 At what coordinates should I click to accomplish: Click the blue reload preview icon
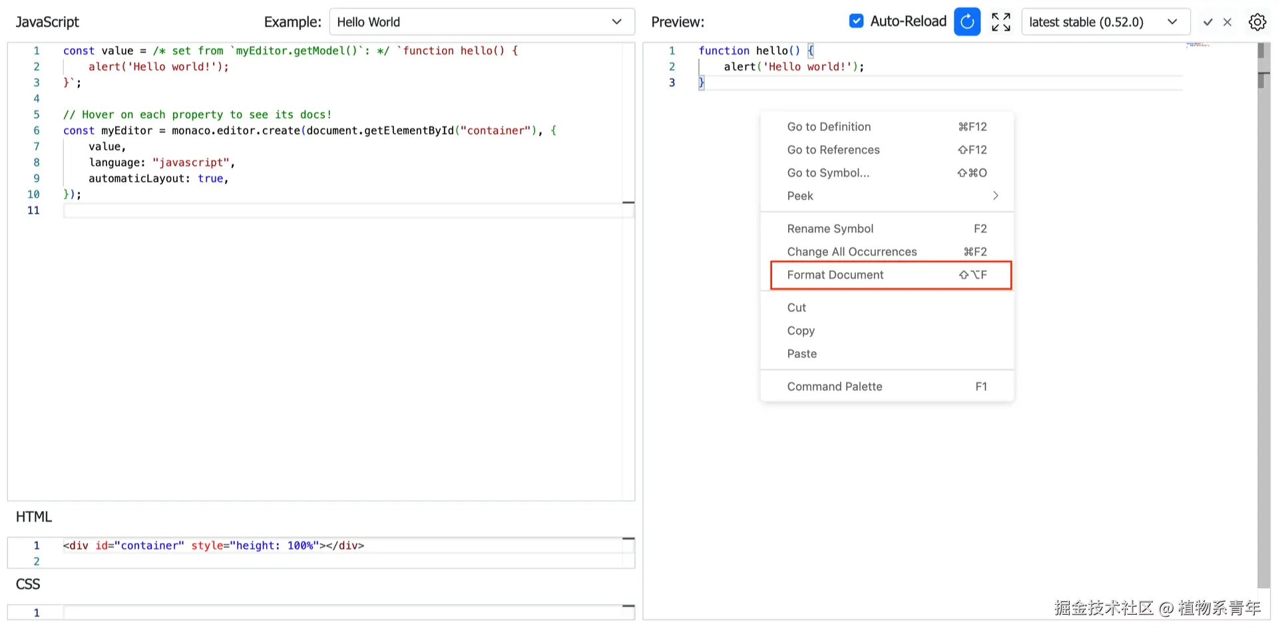click(x=966, y=22)
